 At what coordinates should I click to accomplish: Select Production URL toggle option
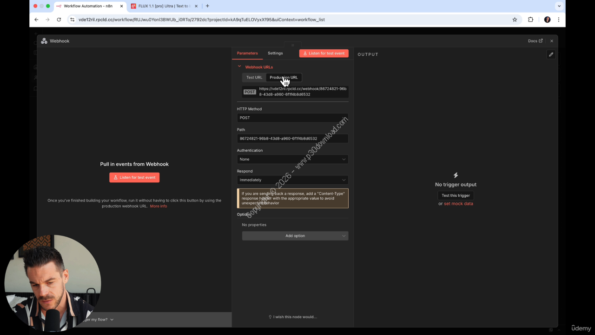tap(284, 78)
